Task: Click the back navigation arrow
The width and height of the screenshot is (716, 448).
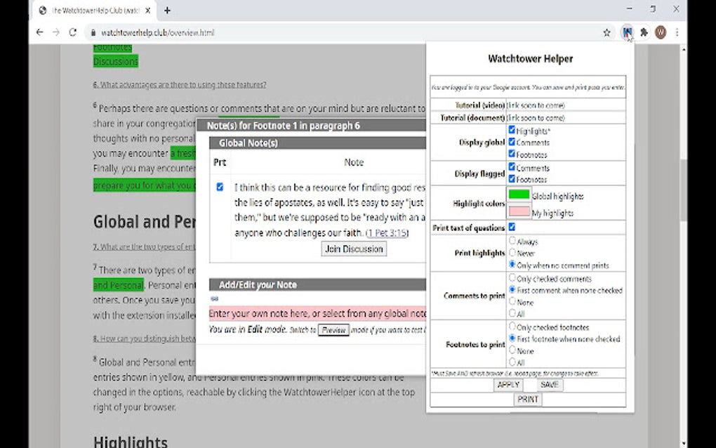Action: pos(39,32)
